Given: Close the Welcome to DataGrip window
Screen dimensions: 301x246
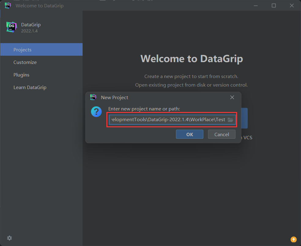Looking at the screenshot, I should point(292,6).
